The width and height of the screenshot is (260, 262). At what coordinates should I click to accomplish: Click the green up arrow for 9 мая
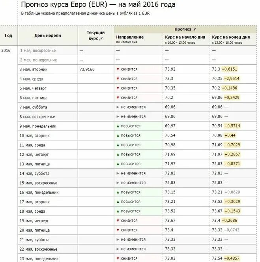(x=118, y=126)
